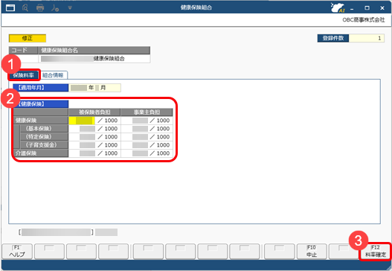Minimize the 健康保険組合 window
The height and width of the screenshot is (271, 392).
352,8
